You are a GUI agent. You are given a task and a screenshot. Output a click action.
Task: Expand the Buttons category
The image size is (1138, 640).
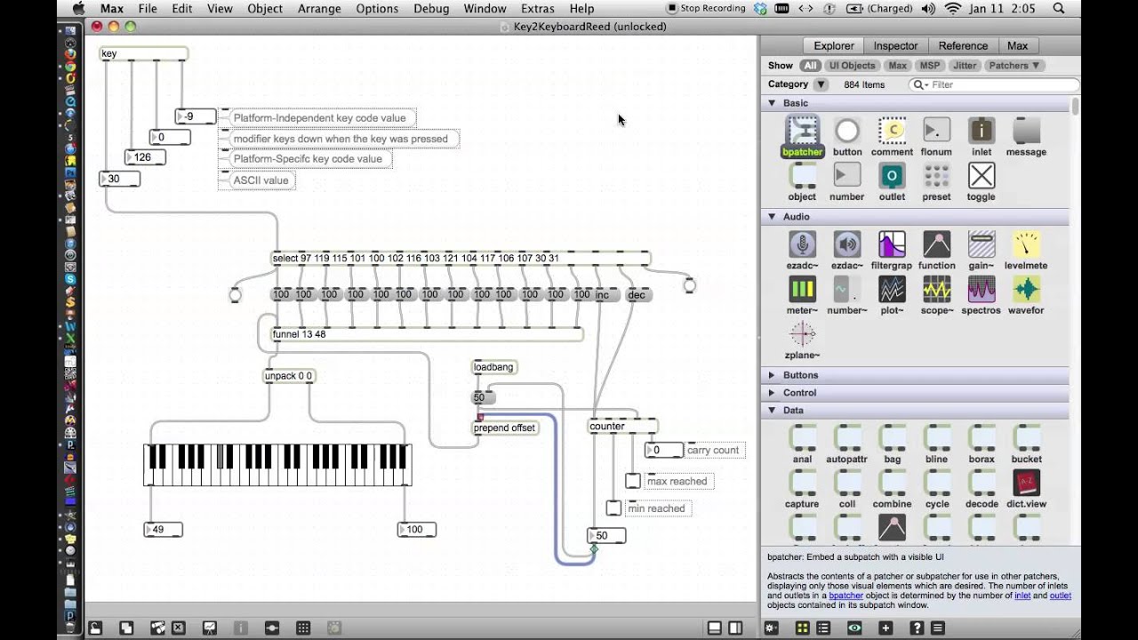click(x=772, y=375)
